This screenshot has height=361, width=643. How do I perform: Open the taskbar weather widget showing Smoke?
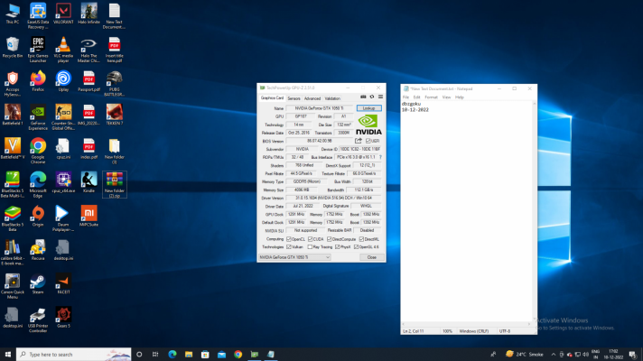pyautogui.click(x=524, y=354)
